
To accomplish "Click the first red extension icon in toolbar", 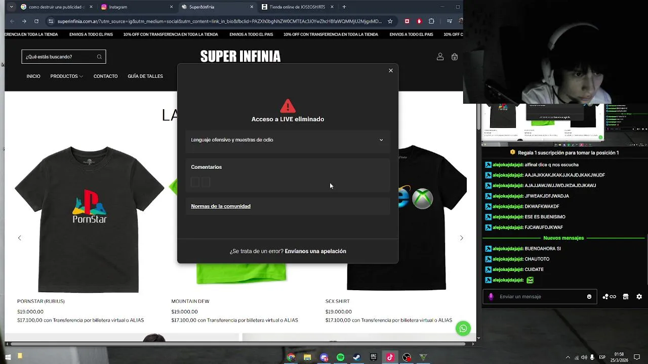I will coord(407,21).
